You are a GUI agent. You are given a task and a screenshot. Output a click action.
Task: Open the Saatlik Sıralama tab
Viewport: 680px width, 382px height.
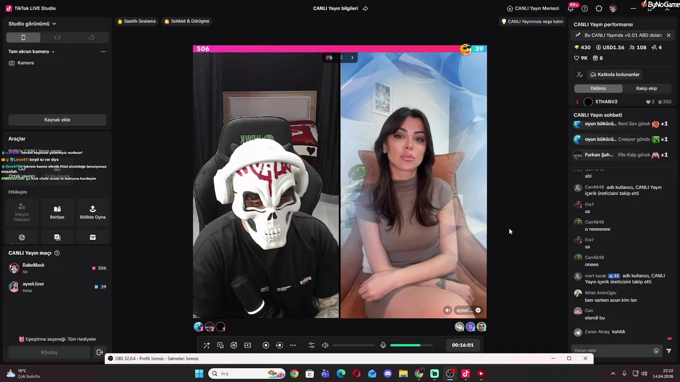(137, 21)
